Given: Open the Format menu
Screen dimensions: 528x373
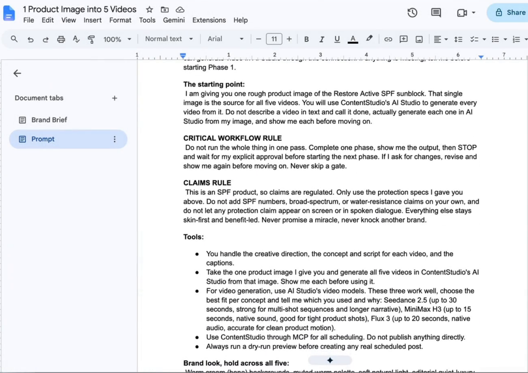Looking at the screenshot, I should click(120, 20).
